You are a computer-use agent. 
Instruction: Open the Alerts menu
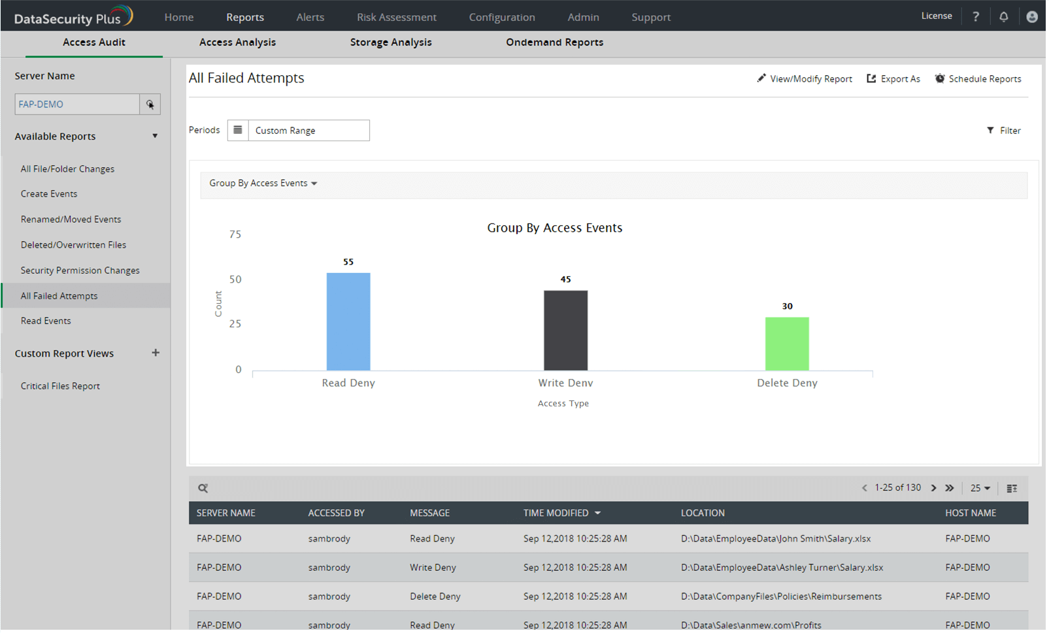311,18
